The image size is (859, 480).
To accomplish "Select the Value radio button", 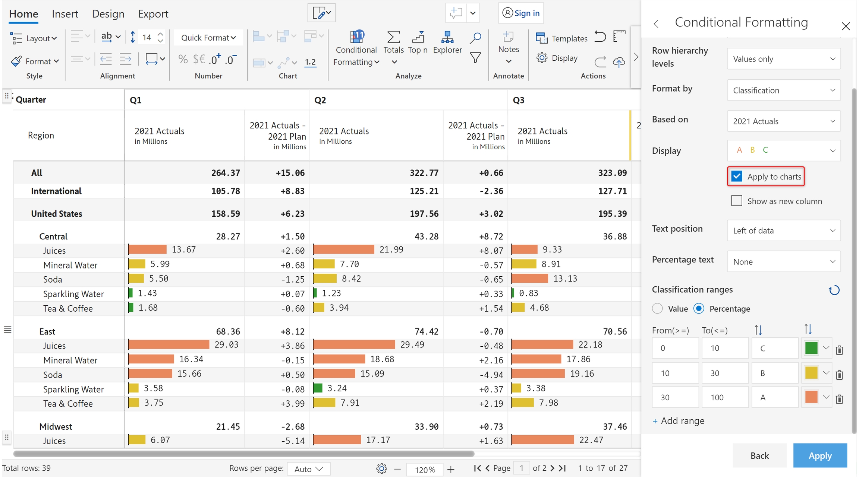I will pyautogui.click(x=657, y=309).
